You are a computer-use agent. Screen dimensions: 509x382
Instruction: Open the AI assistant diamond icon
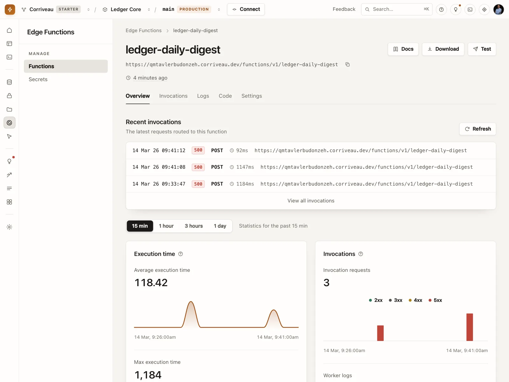coord(484,10)
